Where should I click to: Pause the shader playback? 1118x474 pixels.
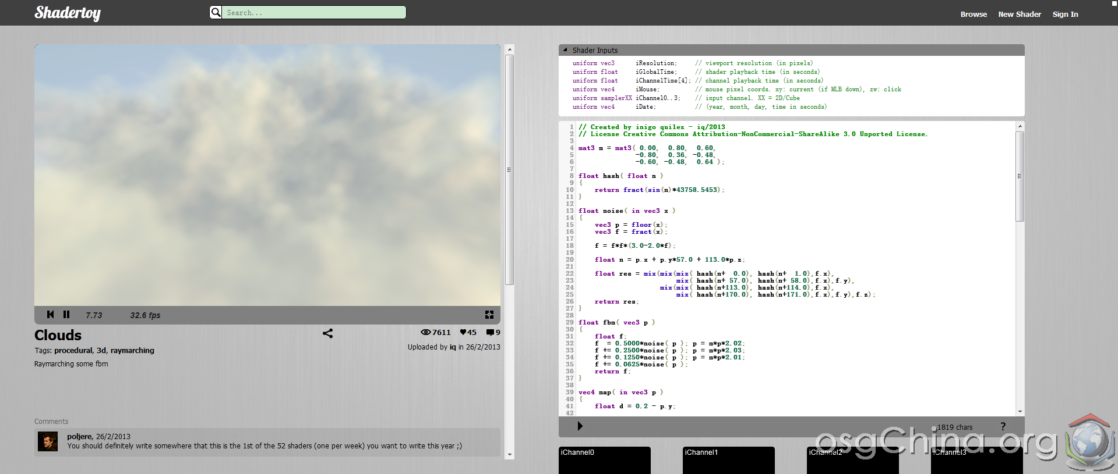click(x=66, y=315)
